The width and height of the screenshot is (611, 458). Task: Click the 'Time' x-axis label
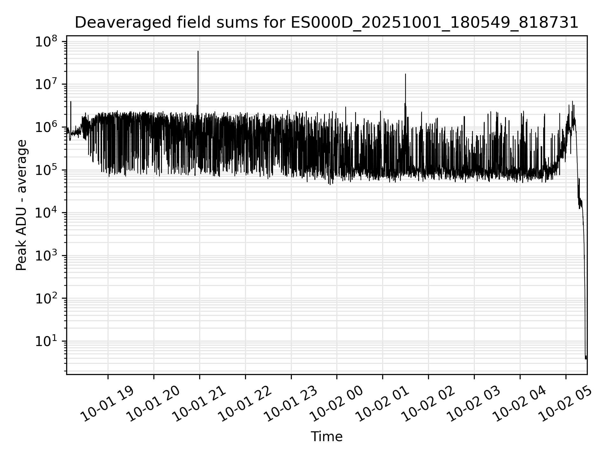pyautogui.click(x=327, y=437)
